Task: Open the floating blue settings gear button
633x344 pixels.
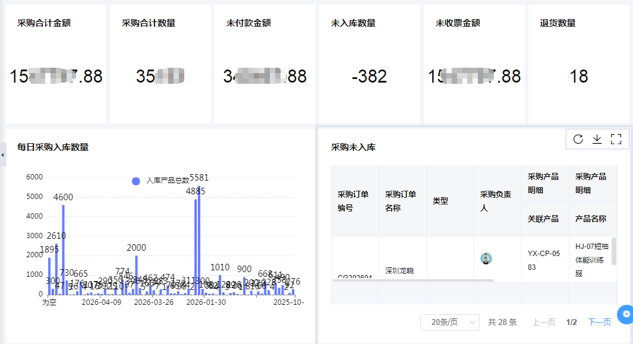Action: [625, 314]
